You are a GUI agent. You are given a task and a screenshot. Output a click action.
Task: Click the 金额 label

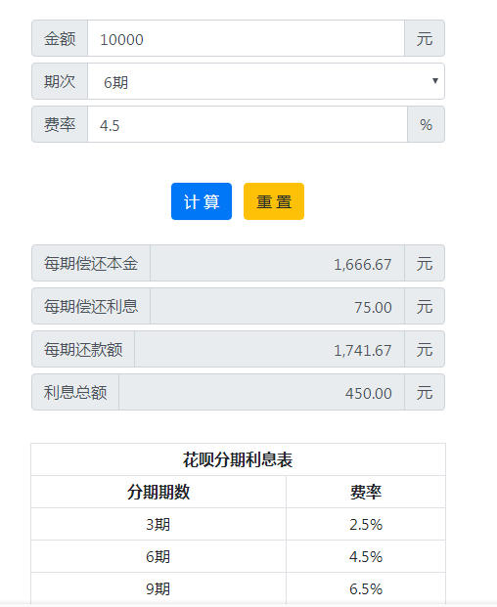(60, 38)
